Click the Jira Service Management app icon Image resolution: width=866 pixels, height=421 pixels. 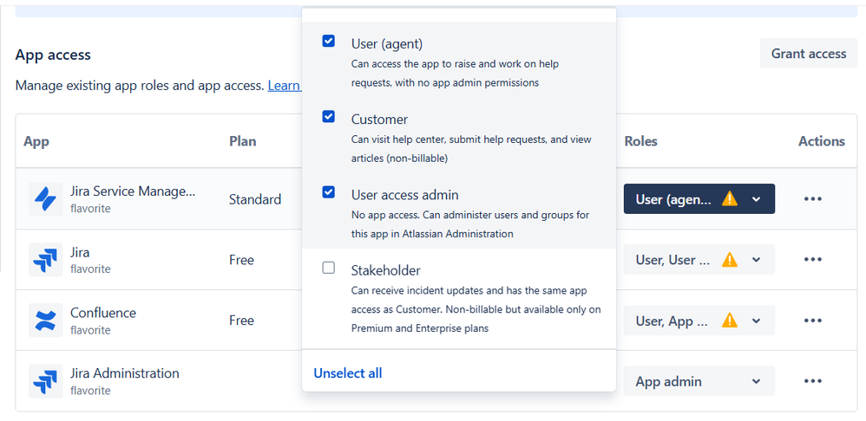[x=45, y=199]
